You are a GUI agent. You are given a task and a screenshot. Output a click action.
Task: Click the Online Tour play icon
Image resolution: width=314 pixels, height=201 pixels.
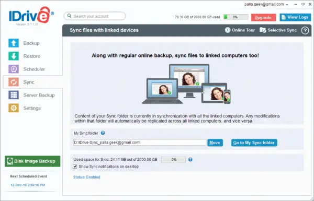[228, 30]
